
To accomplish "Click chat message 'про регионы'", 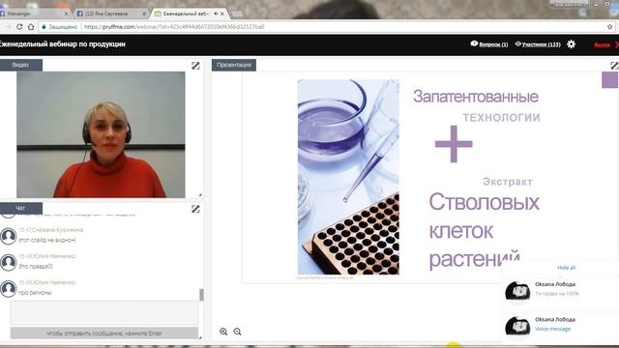I will (x=35, y=293).
